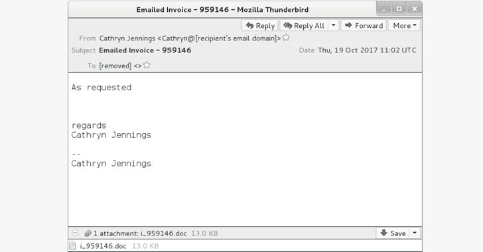Forward this invoice email

pyautogui.click(x=364, y=26)
